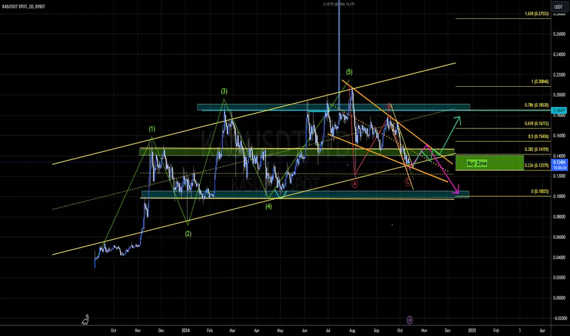
Task: Select the circled B wave marker
Action: [389, 107]
